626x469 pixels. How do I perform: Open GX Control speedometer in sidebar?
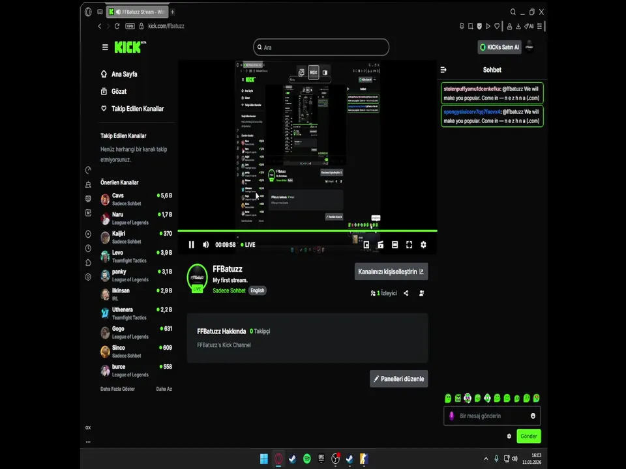88,170
